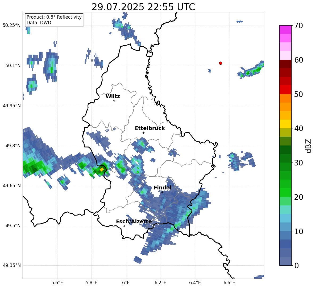Screen dimensions: 315x288
Task: Click the 0 tick on colorbar
Action: [x=297, y=266]
